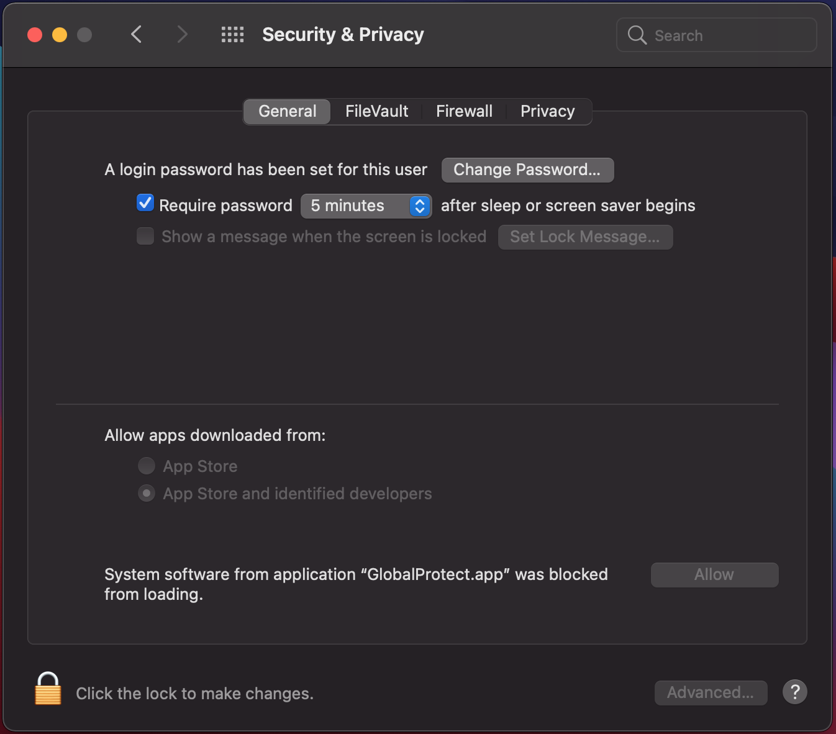Switch to the FileVault tab
This screenshot has width=836, height=734.
pos(376,111)
